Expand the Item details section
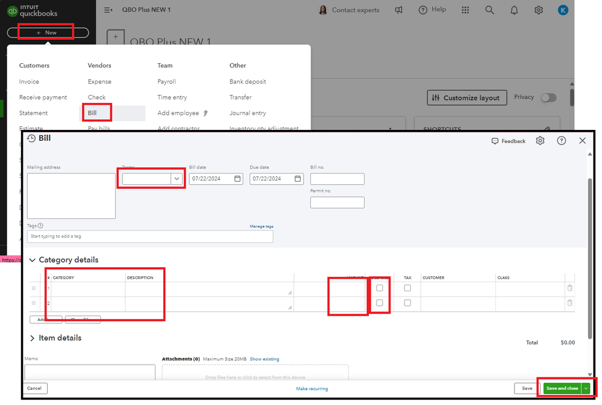The height and width of the screenshot is (405, 602). coord(33,338)
